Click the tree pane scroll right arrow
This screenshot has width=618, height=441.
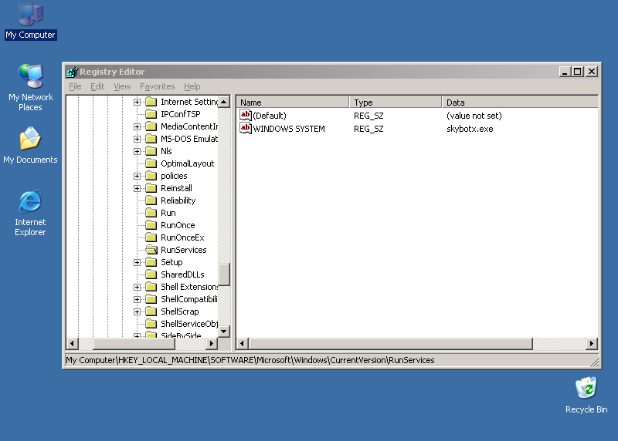point(212,343)
